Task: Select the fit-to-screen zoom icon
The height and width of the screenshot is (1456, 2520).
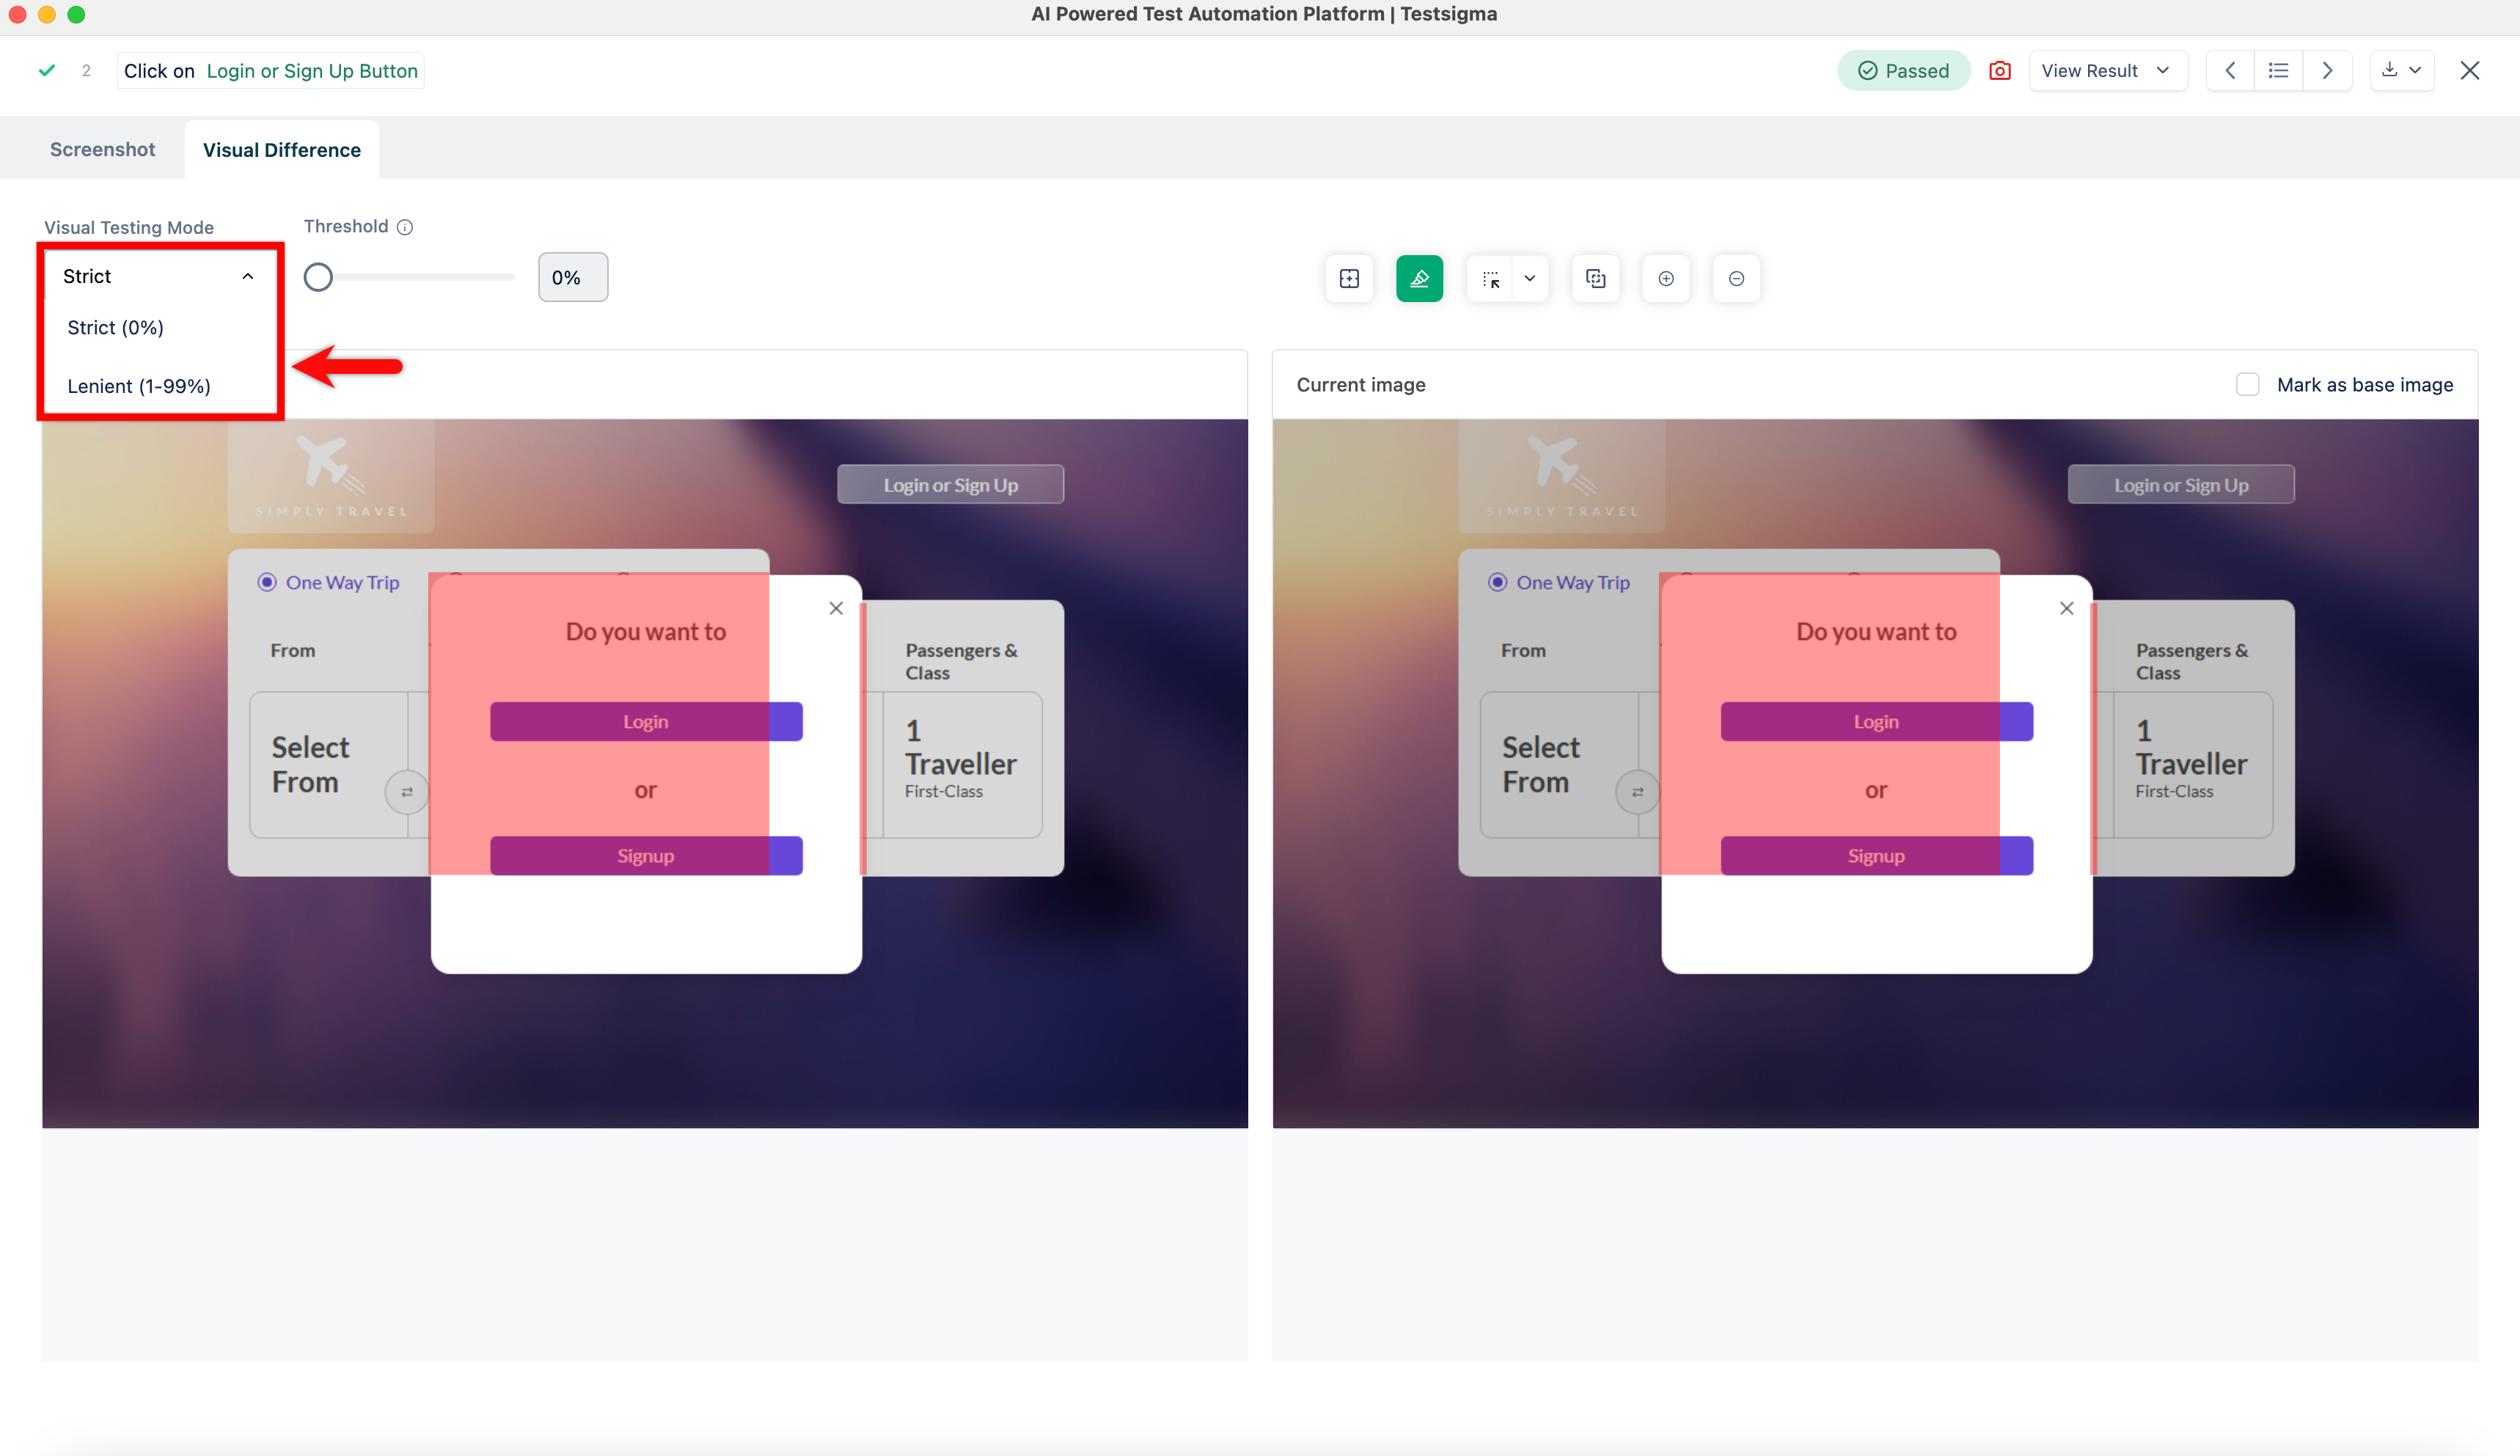Action: (x=1349, y=279)
